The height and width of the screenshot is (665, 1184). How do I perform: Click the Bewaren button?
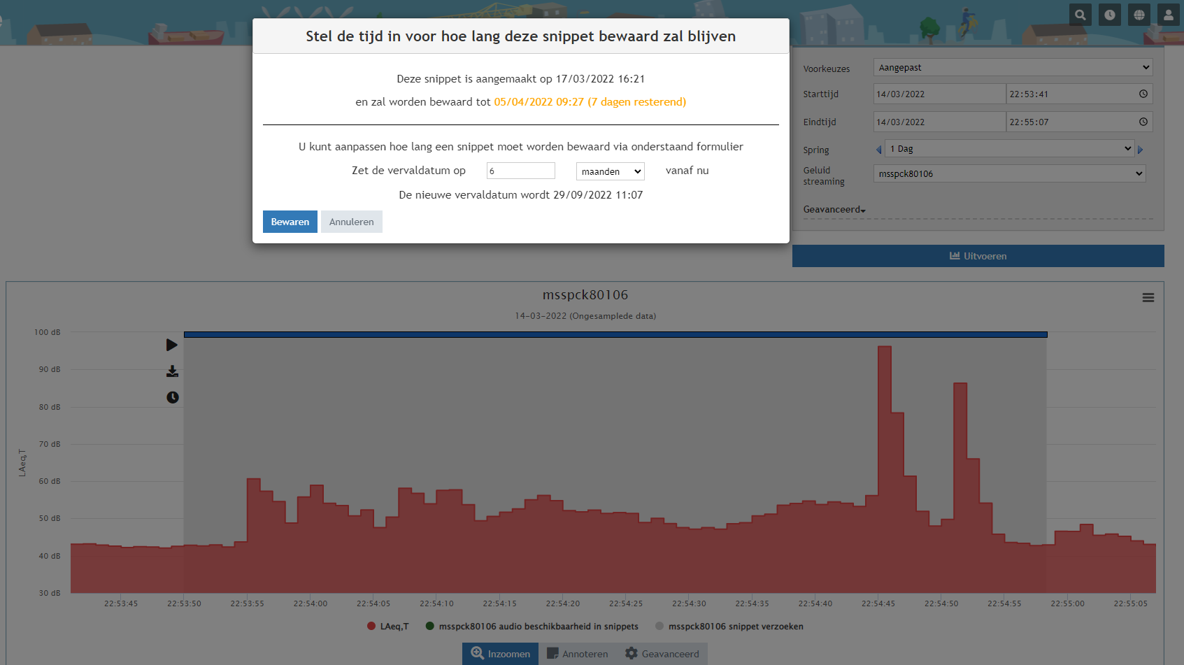(290, 222)
